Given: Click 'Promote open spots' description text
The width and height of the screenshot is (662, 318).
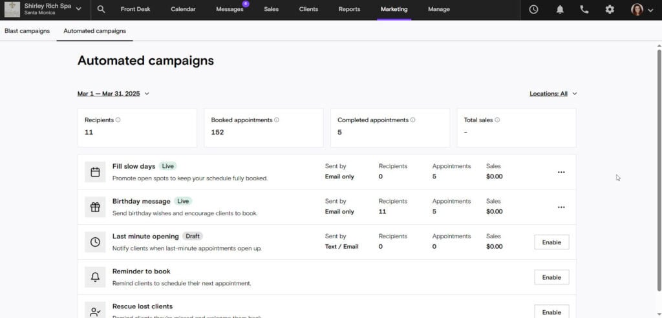Looking at the screenshot, I should click(190, 178).
